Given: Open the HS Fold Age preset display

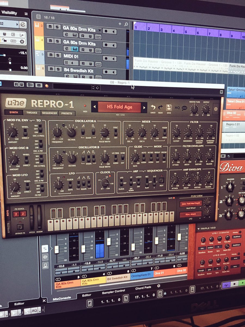Looking at the screenshot, I should tap(120, 107).
